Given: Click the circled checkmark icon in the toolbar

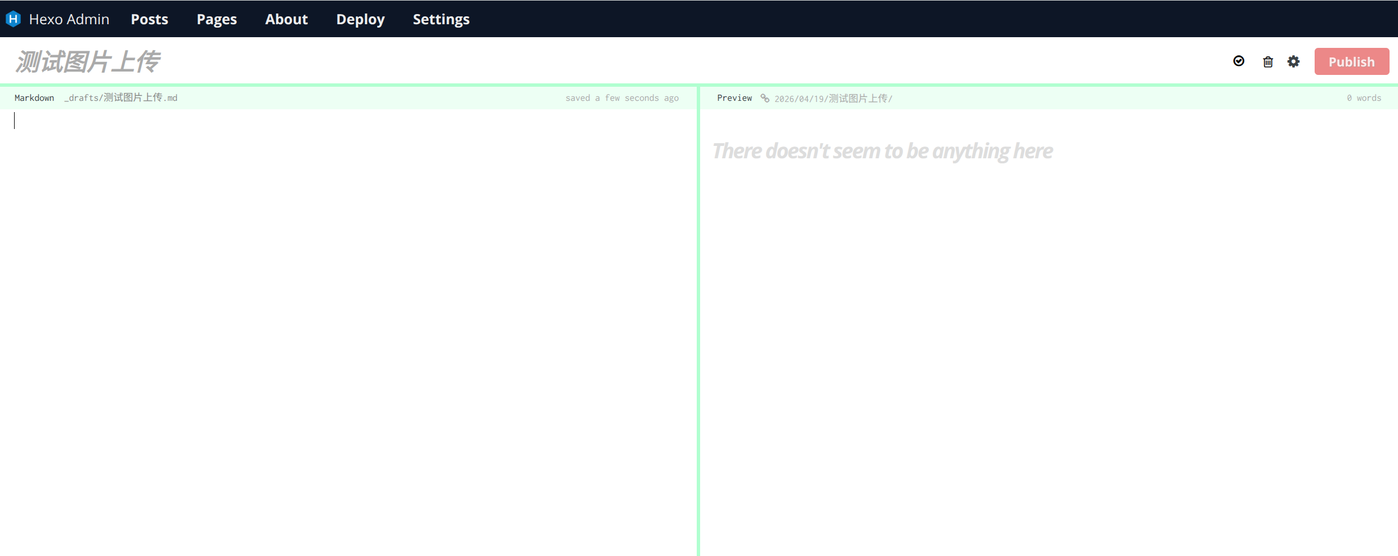Looking at the screenshot, I should pyautogui.click(x=1239, y=61).
